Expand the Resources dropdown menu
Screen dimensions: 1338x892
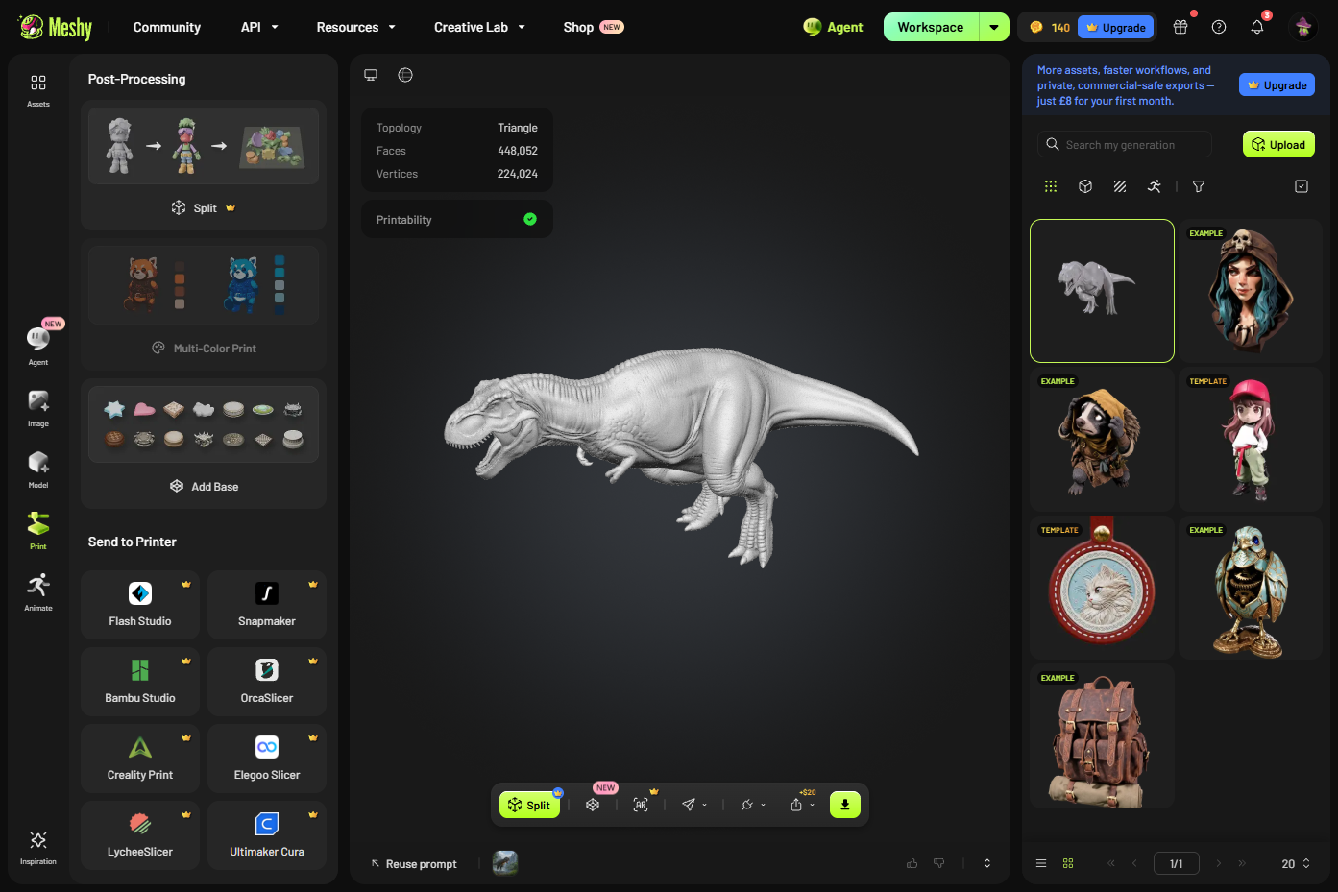coord(356,27)
